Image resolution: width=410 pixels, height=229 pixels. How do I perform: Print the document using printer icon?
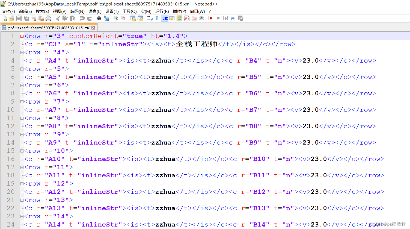click(x=48, y=18)
